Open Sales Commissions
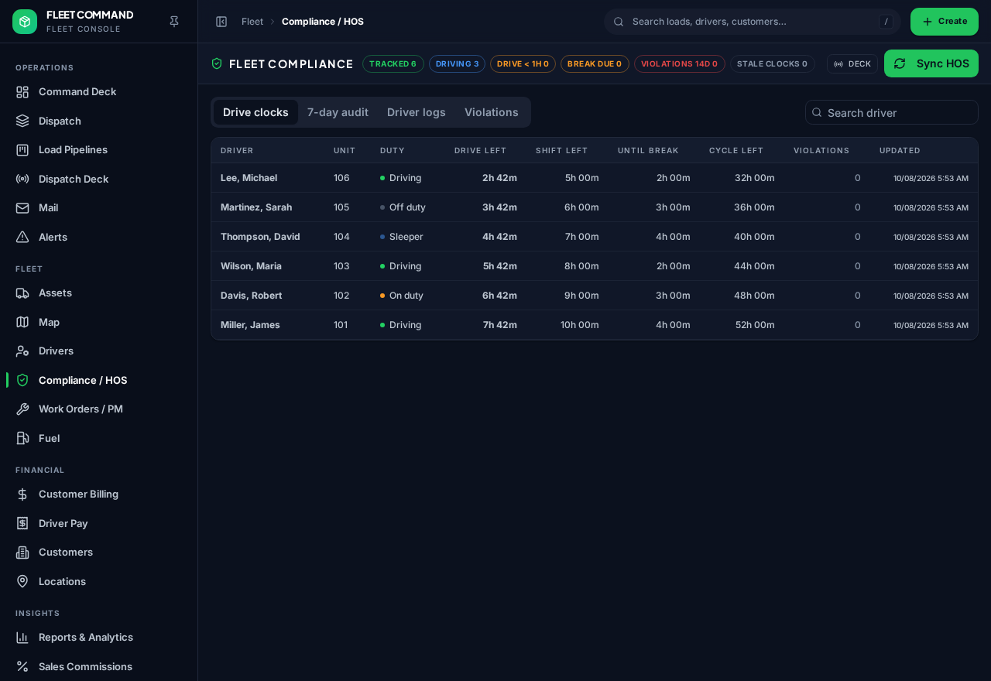991x681 pixels. point(99,666)
